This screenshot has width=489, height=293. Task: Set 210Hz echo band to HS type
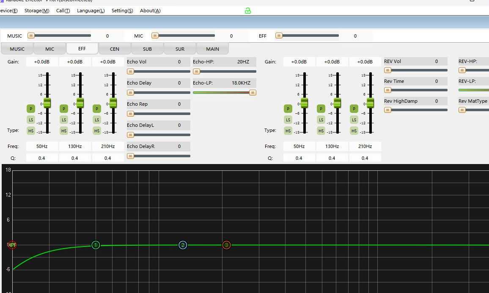97,131
